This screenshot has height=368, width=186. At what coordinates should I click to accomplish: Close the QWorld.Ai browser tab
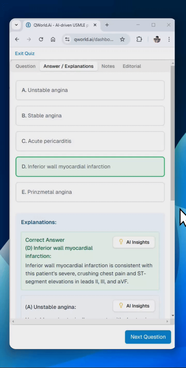coord(95,25)
